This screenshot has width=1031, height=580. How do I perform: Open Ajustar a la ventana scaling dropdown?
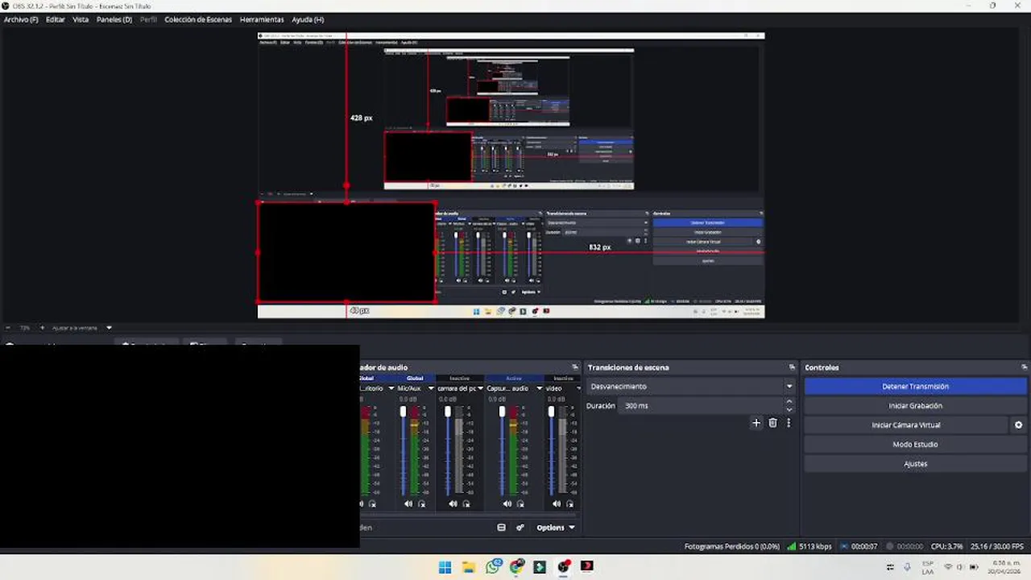[82, 328]
